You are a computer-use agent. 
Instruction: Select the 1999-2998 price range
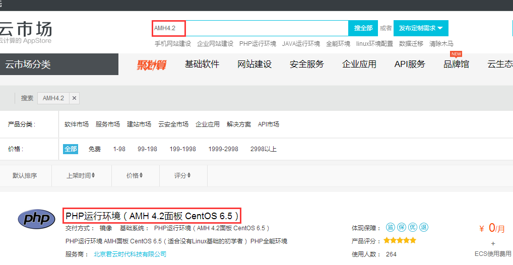223,149
